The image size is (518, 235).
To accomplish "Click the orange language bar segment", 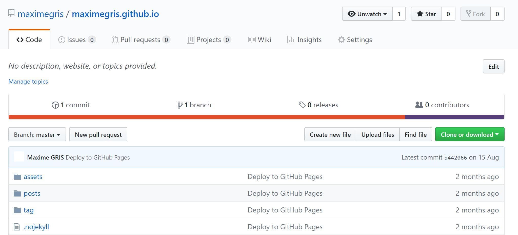I will click(x=207, y=117).
